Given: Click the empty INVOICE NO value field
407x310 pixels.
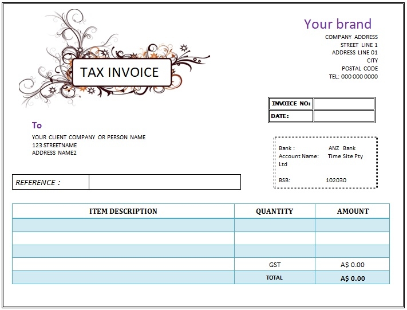Looking at the screenshot, I should tap(343, 104).
